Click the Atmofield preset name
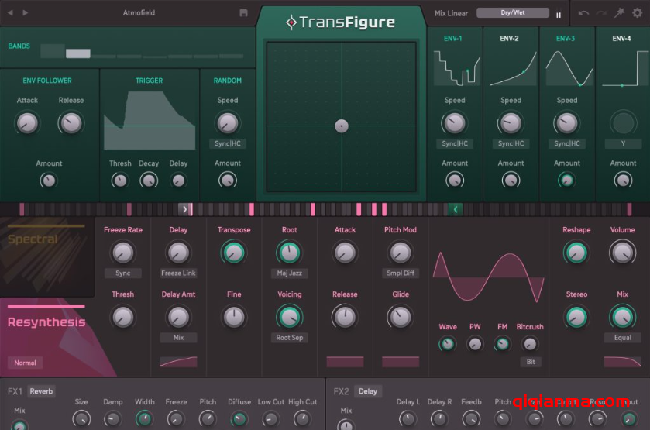Screen dimensions: 650x430 pyautogui.click(x=139, y=13)
